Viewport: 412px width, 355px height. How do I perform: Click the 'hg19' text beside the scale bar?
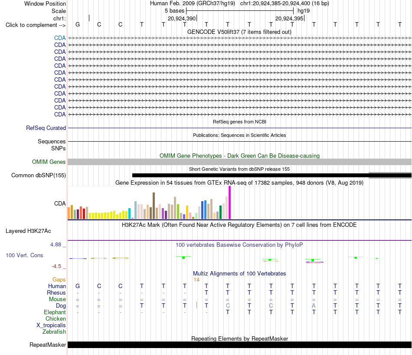[304, 11]
